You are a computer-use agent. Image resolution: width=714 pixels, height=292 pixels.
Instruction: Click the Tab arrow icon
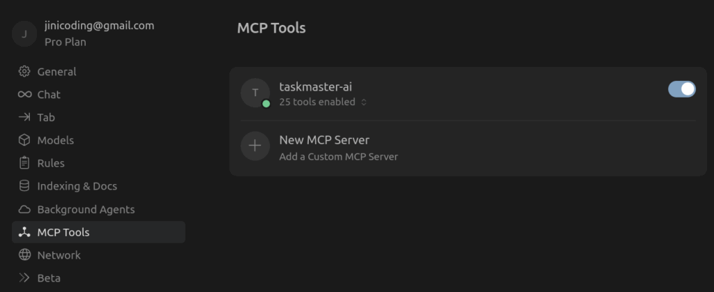[x=24, y=117]
